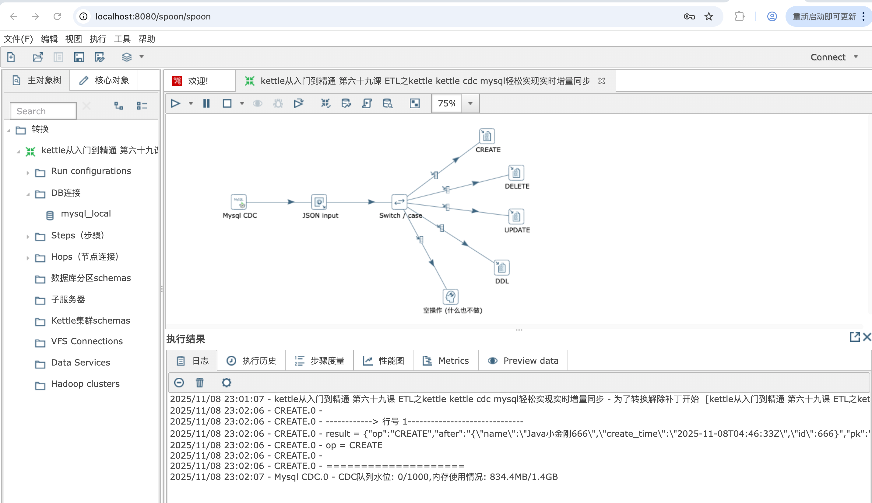This screenshot has width=872, height=503.
Task: Toggle the preview eye icon in toolbar
Action: 258,103
